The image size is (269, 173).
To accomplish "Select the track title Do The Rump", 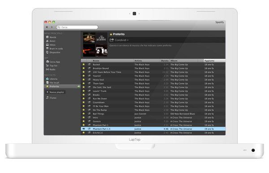I will (x=100, y=110).
